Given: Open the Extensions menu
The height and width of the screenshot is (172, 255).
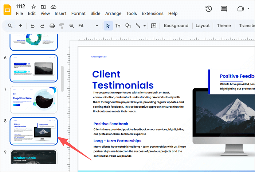Looking at the screenshot, I should click(x=152, y=13).
